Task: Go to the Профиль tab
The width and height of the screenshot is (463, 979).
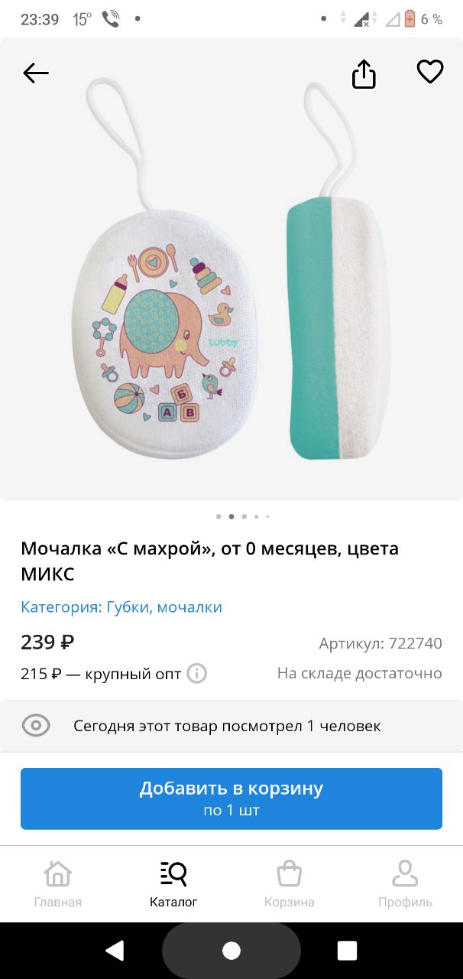Action: pos(405,885)
